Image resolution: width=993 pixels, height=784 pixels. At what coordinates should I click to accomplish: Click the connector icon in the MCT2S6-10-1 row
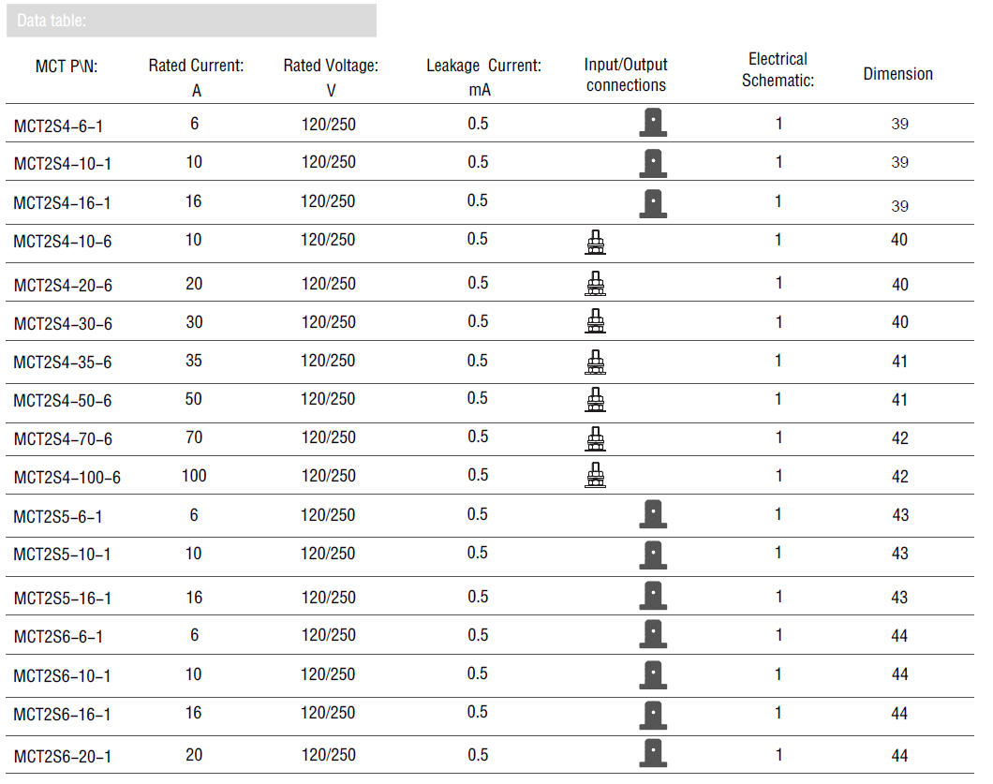pos(653,674)
